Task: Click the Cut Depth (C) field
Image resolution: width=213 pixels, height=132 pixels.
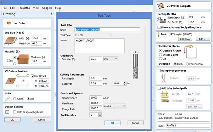Action: pos(194,22)
